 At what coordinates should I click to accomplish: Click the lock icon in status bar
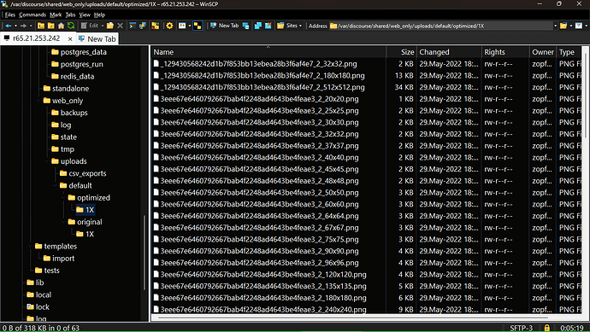pos(546,328)
